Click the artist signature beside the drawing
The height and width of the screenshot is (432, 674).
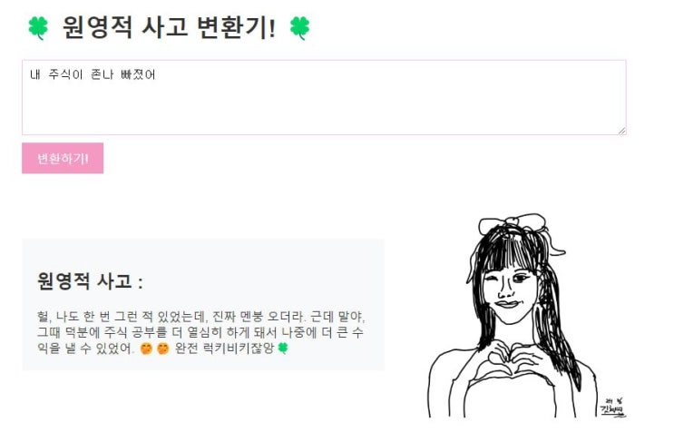(x=613, y=407)
